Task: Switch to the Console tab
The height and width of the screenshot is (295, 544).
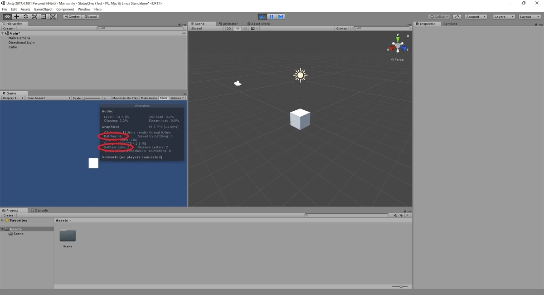Action: 40,210
